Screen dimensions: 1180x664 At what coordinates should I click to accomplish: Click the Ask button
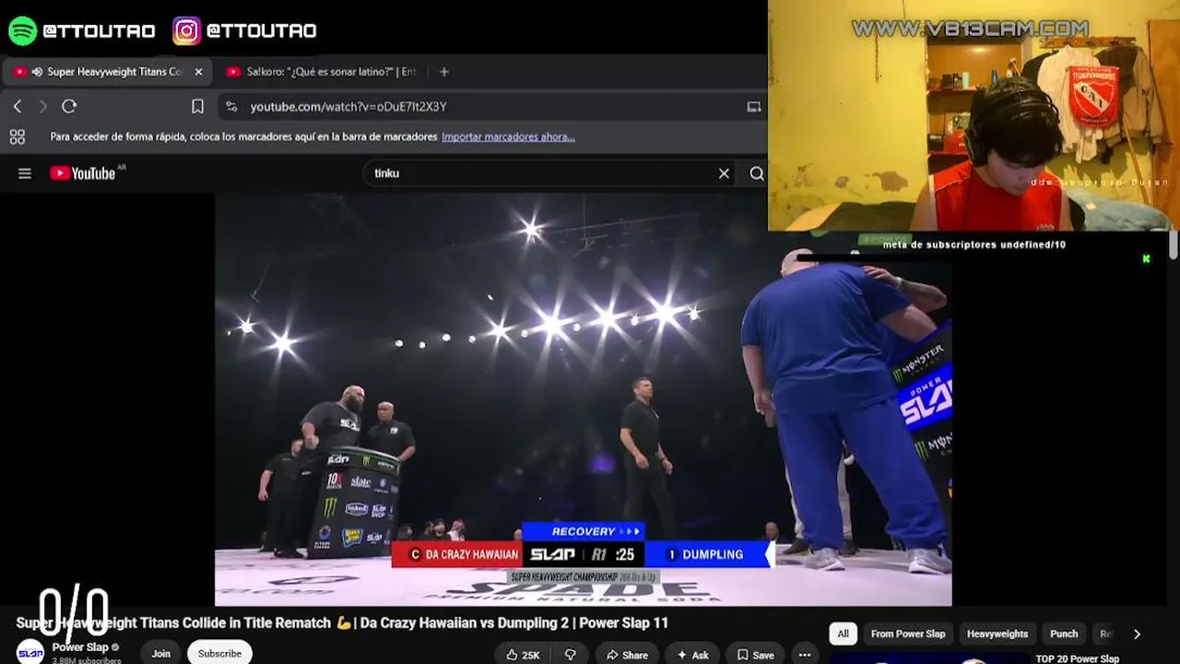[x=690, y=655]
